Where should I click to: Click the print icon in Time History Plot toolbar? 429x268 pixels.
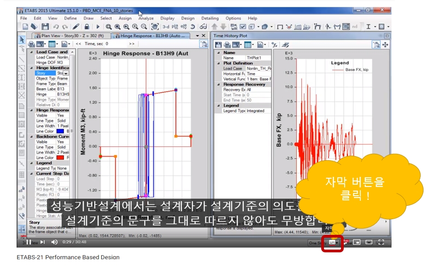227,45
